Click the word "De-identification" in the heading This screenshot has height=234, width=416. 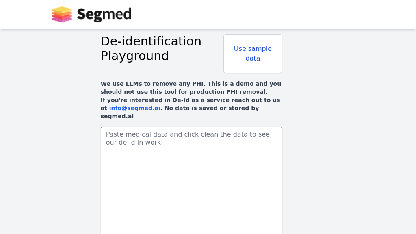click(x=151, y=41)
